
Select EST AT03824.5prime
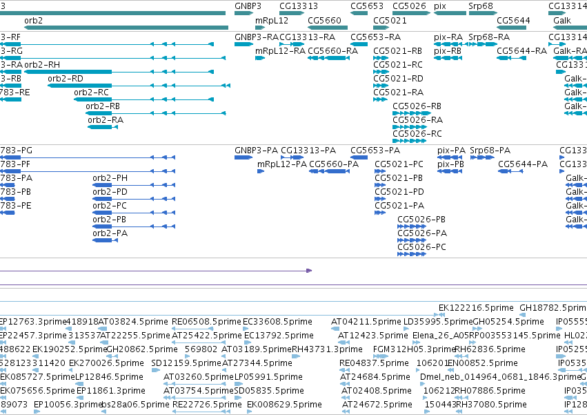click(x=133, y=322)
